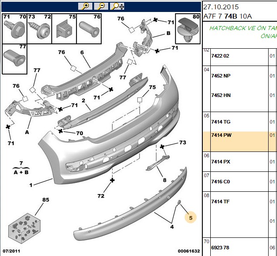Select part number 7414 TF
The image size is (277, 256).
[x=220, y=202]
